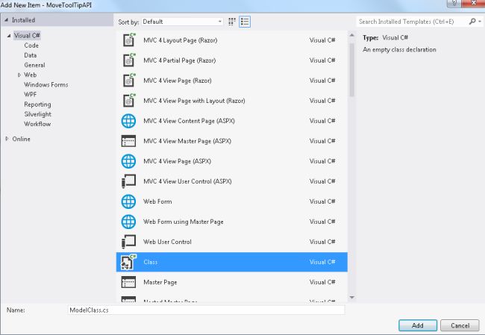Click the MVC 4 Partial Page (Razor) icon

[128, 60]
